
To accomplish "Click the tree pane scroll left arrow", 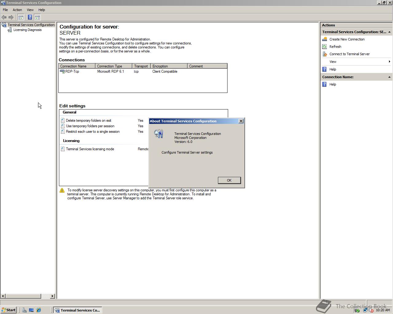I will click(3, 296).
